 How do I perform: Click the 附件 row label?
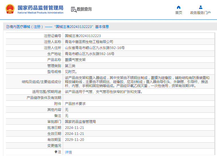click(x=58, y=104)
